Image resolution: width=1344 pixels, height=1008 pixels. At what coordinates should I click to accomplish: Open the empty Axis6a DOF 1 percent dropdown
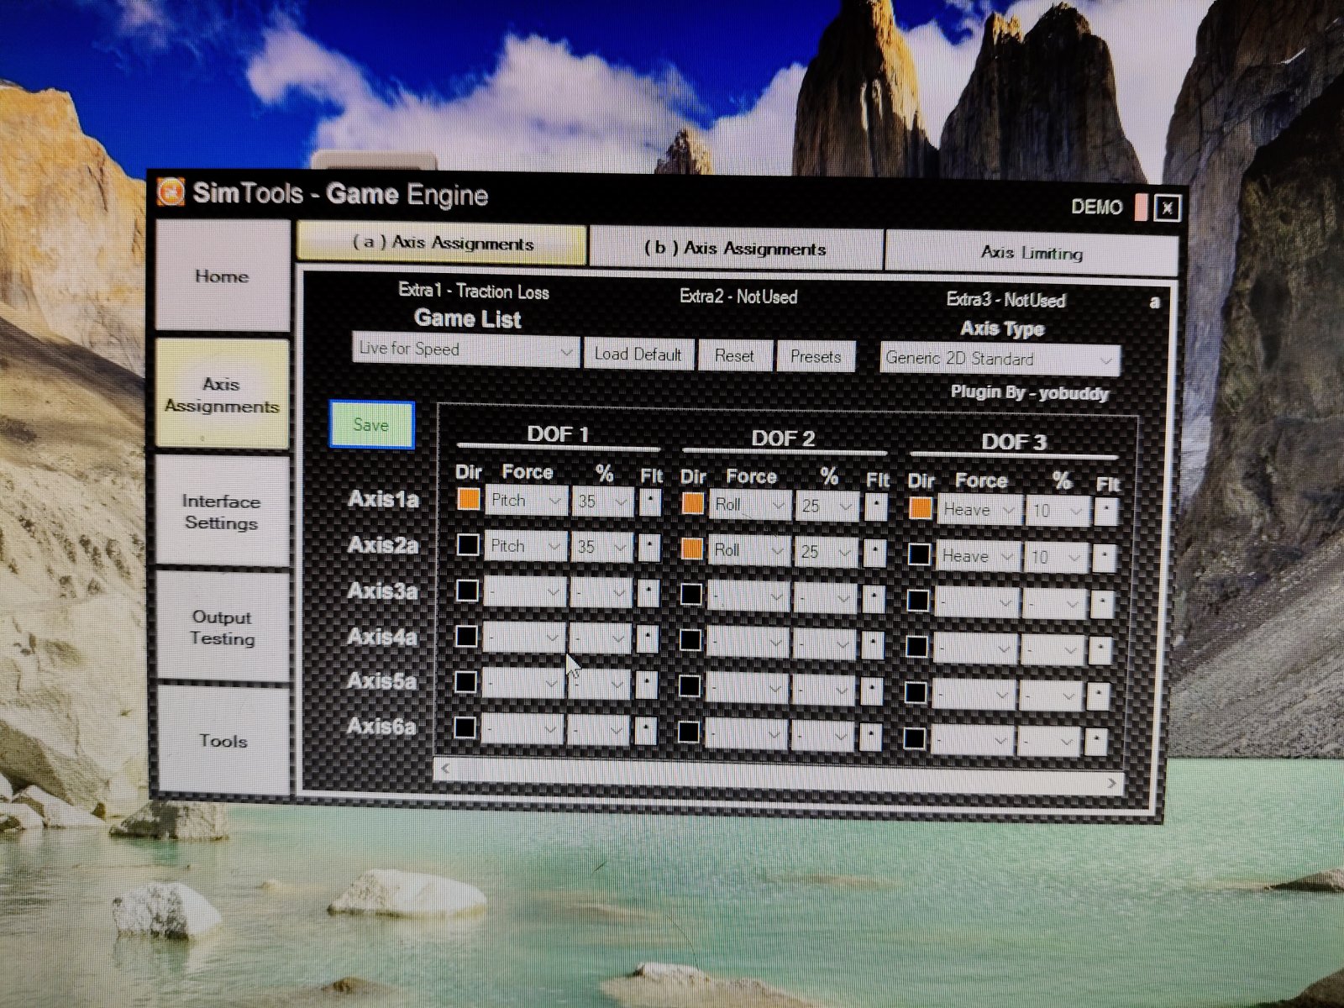pyautogui.click(x=598, y=730)
